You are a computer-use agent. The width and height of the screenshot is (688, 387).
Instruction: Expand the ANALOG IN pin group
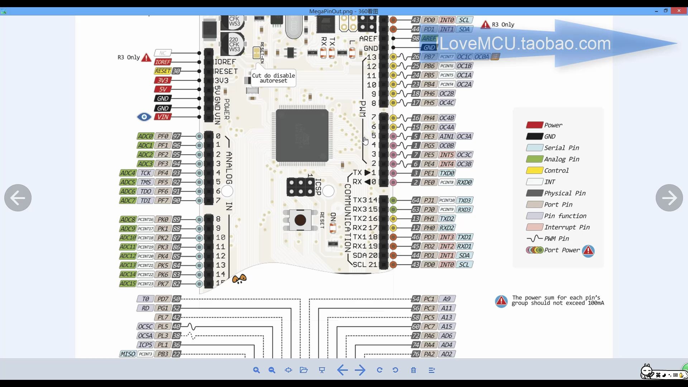coord(228,191)
